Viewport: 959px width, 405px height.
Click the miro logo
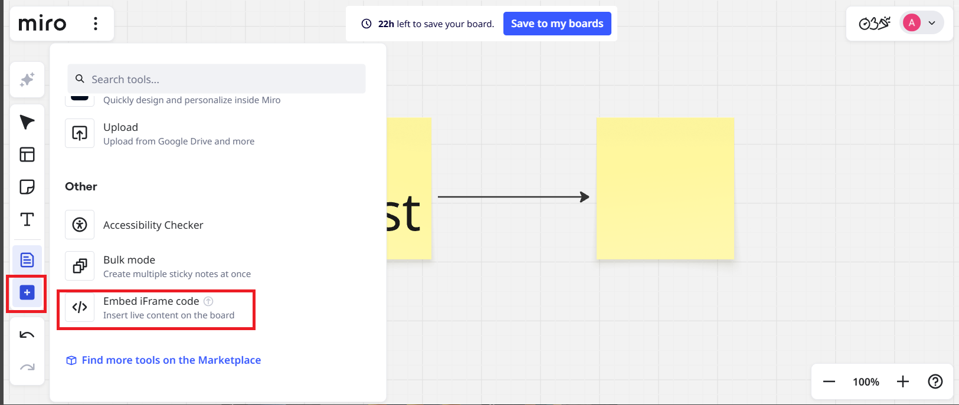point(42,24)
